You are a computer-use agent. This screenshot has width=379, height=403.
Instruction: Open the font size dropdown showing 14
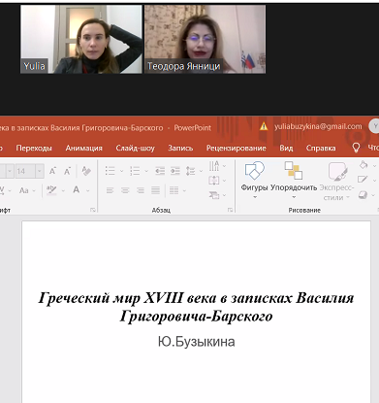point(40,171)
